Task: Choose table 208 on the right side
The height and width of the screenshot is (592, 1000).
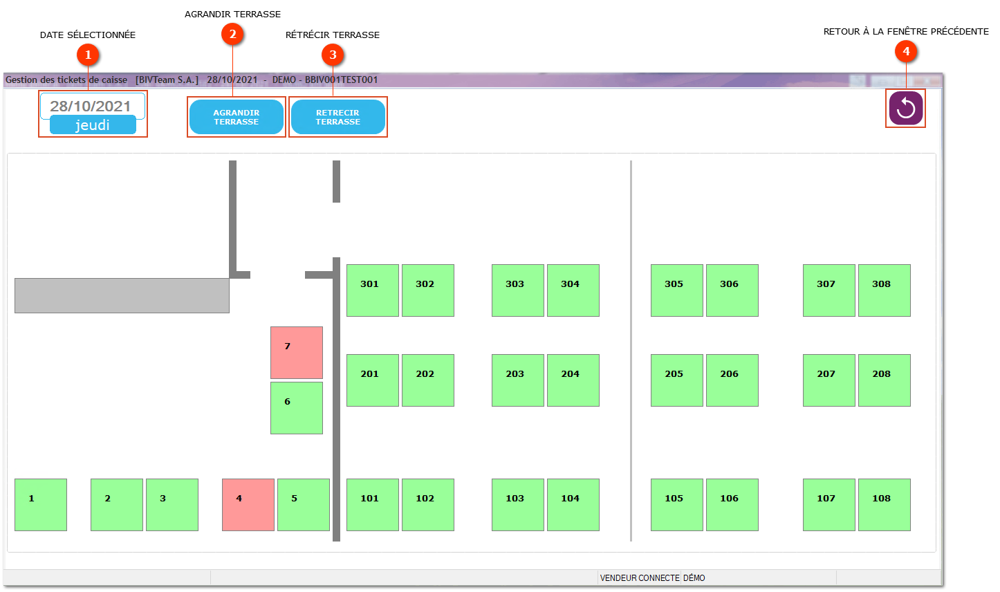Action: (x=884, y=380)
